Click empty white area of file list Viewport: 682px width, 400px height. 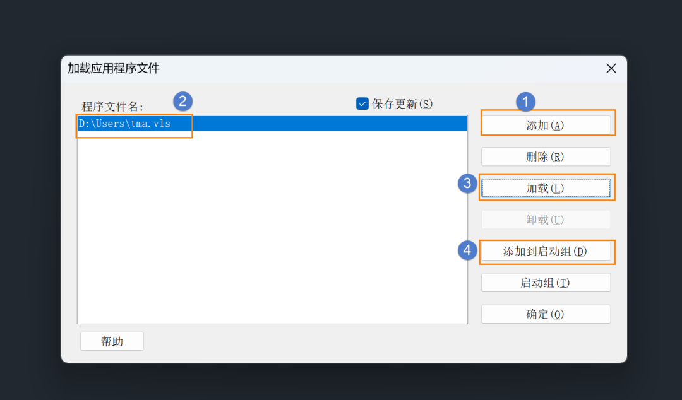pos(272,227)
